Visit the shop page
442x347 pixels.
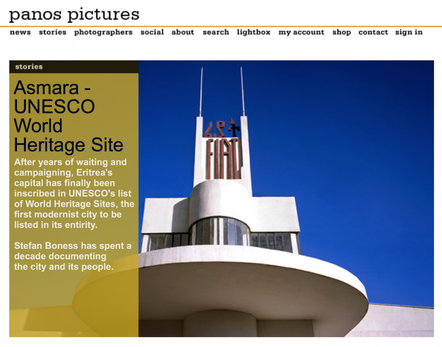(x=341, y=32)
